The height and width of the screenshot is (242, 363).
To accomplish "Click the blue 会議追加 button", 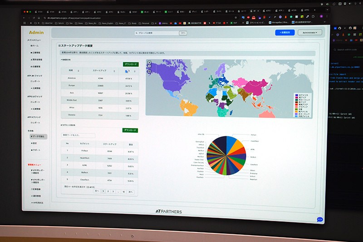I will click(285, 32).
